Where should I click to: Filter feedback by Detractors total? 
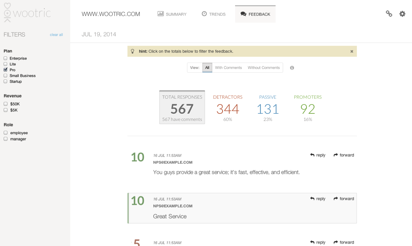click(228, 108)
